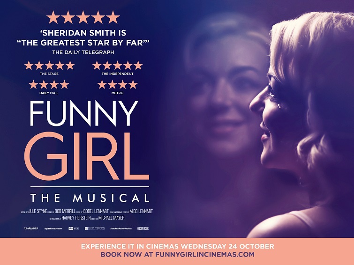Click the digitaltheatre.com logo
Screen dimensions: 354x265
(x=53, y=228)
